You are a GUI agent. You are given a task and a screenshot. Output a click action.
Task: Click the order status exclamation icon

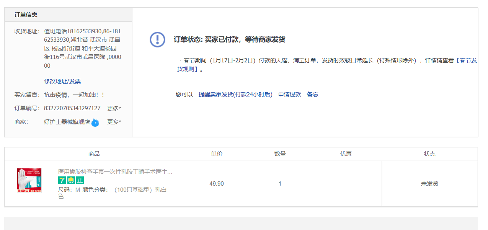tap(157, 39)
